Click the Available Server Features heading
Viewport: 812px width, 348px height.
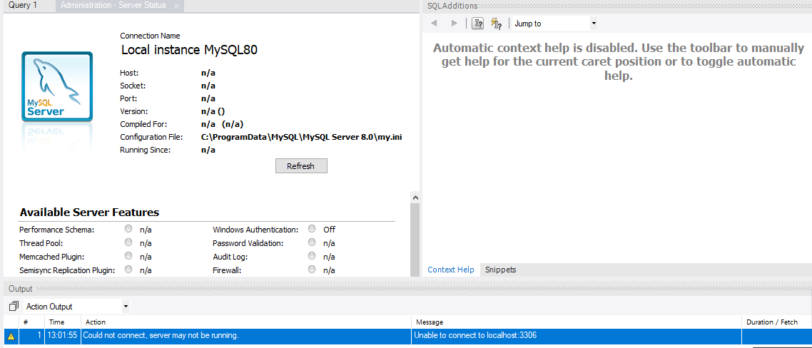(89, 213)
